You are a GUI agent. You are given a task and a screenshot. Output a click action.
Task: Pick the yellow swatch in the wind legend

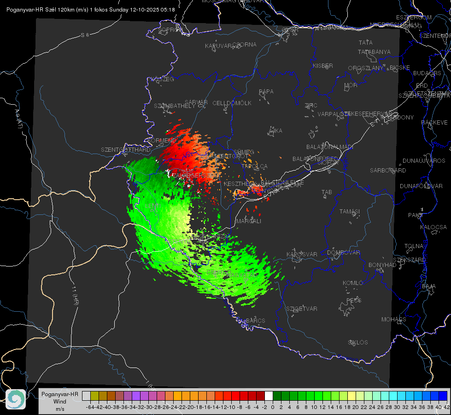(x=351, y=396)
